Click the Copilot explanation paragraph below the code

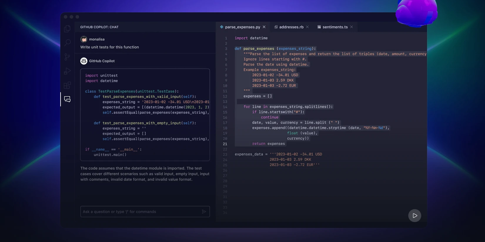tap(145, 174)
